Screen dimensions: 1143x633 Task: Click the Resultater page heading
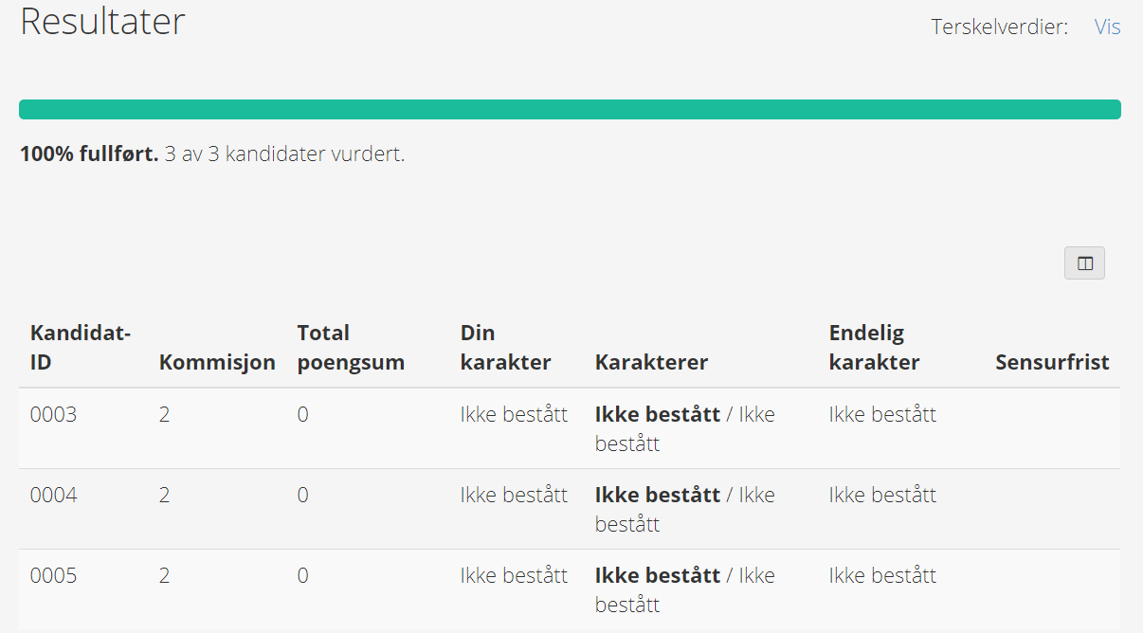pyautogui.click(x=102, y=21)
